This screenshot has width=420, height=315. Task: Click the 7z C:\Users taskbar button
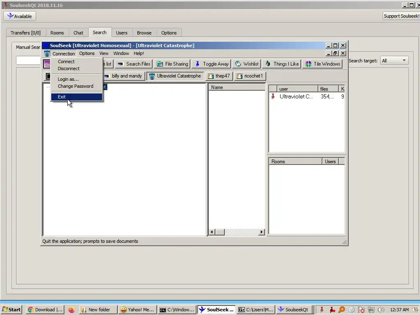point(256,310)
